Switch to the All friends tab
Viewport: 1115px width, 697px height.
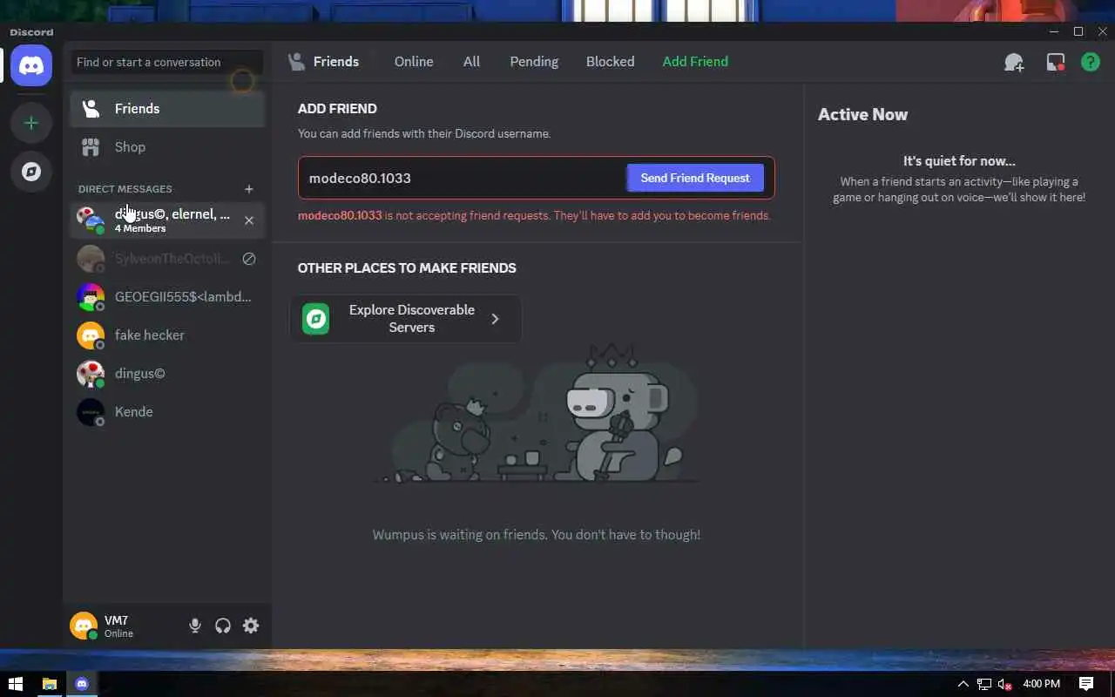(471, 62)
